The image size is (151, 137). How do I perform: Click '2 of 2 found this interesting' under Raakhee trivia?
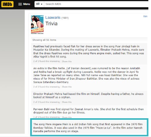click(x=47, y=61)
